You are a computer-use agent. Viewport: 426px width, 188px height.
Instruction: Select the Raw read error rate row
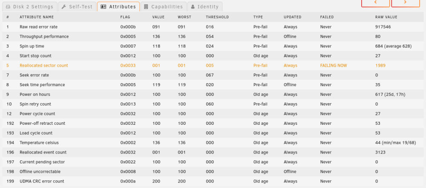[x=213, y=27]
